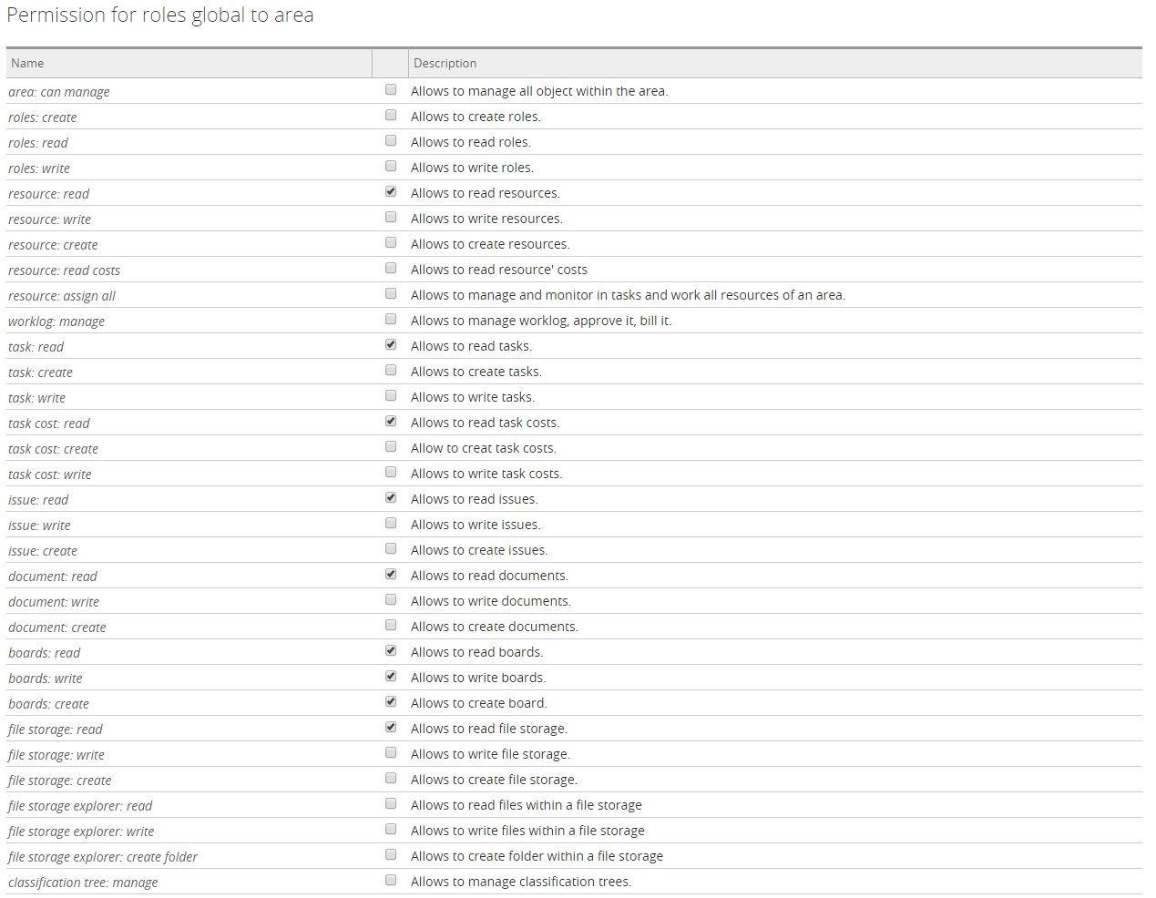Screen dimensions: 1156x898
Task: Enable 'document: write' permission checkbox
Action: [x=391, y=600]
